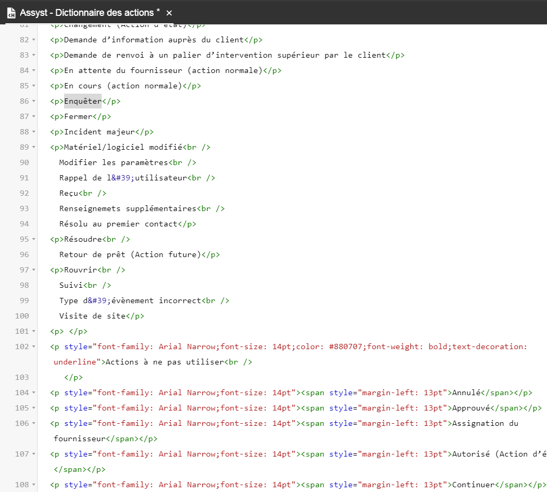Click the HTML file icon in tab

point(11,13)
